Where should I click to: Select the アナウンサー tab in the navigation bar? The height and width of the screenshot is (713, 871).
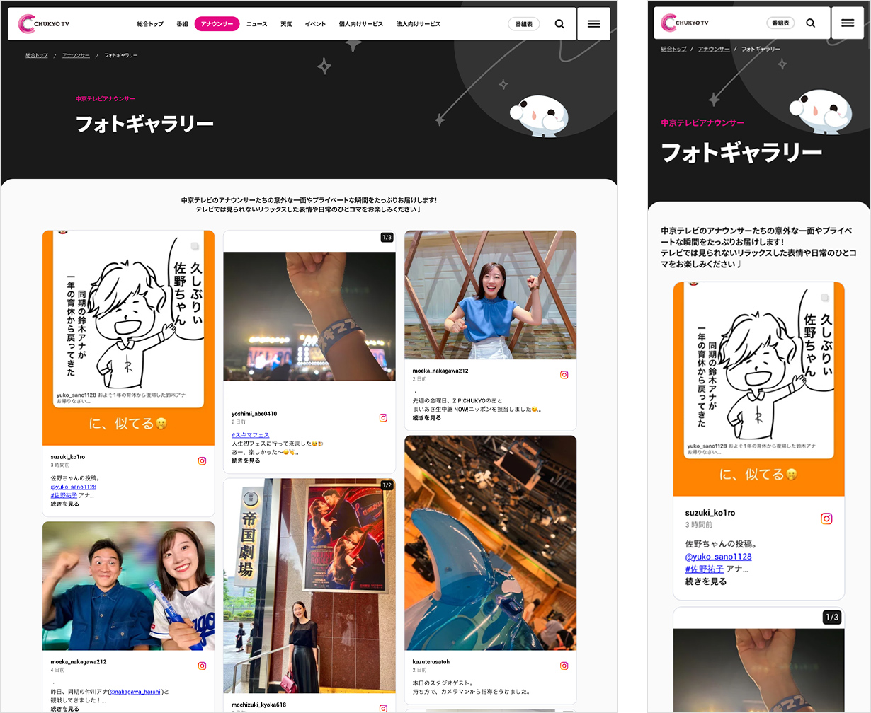click(x=217, y=24)
